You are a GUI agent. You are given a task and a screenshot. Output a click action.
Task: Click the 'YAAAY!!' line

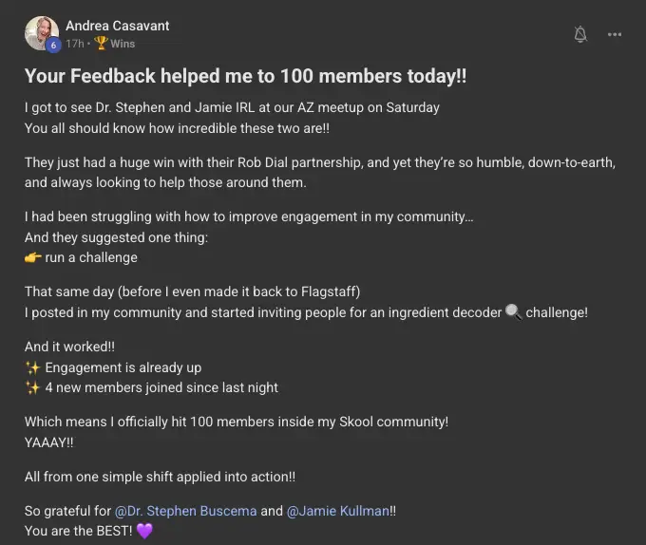49,442
